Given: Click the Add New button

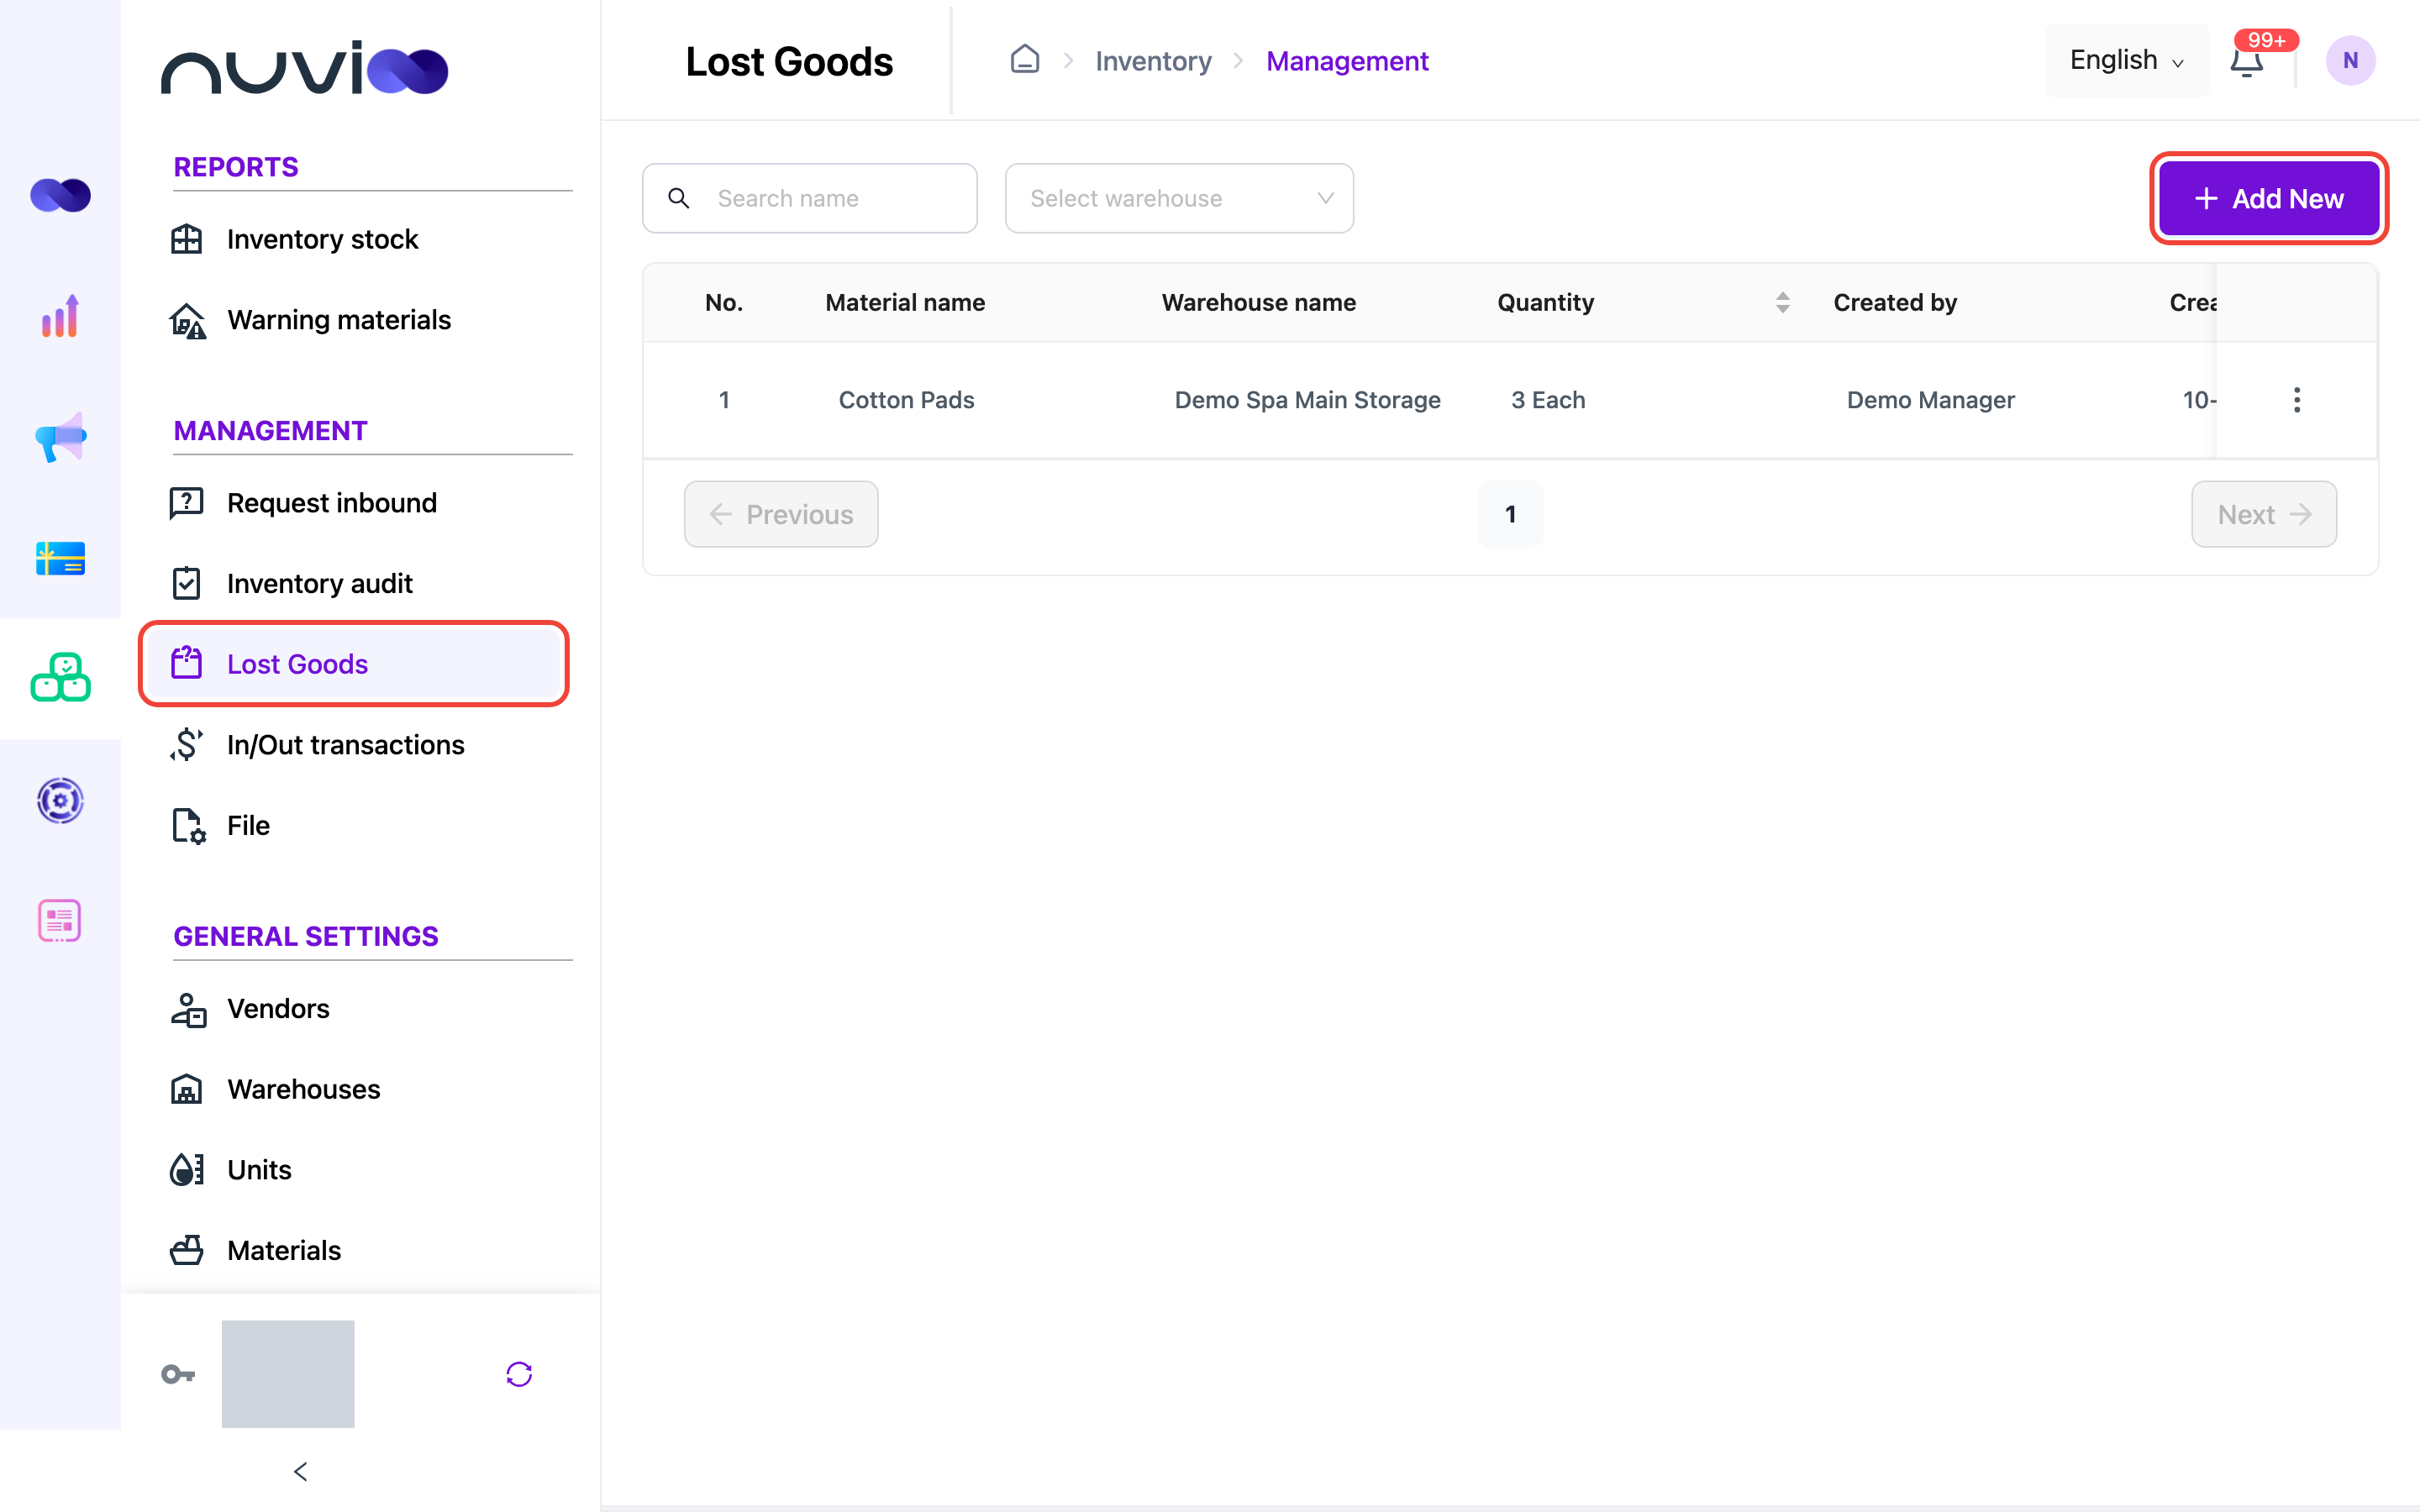Looking at the screenshot, I should [x=2268, y=198].
